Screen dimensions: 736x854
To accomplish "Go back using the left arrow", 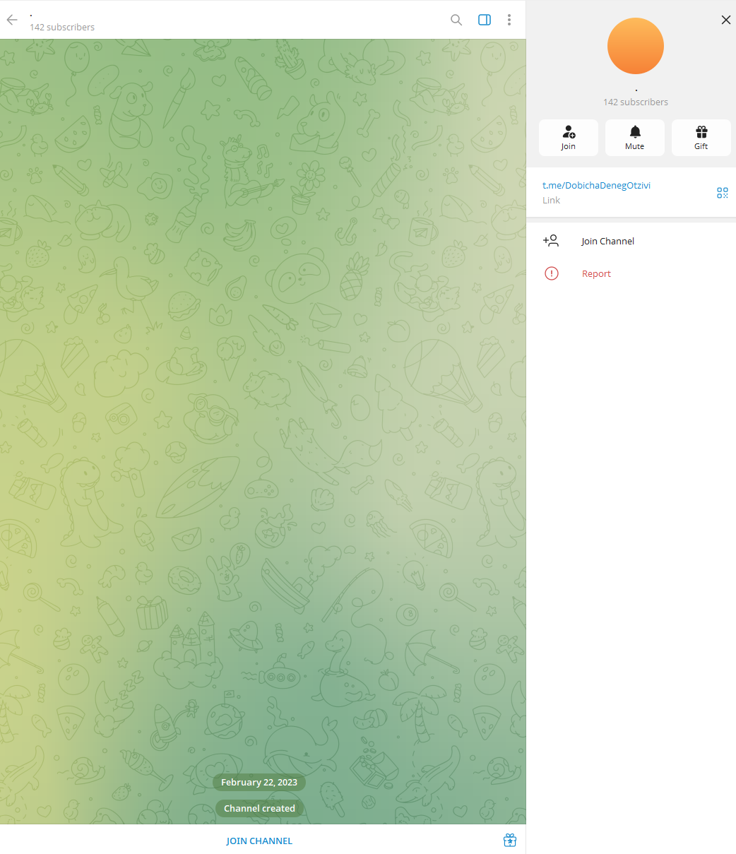I will pos(12,20).
